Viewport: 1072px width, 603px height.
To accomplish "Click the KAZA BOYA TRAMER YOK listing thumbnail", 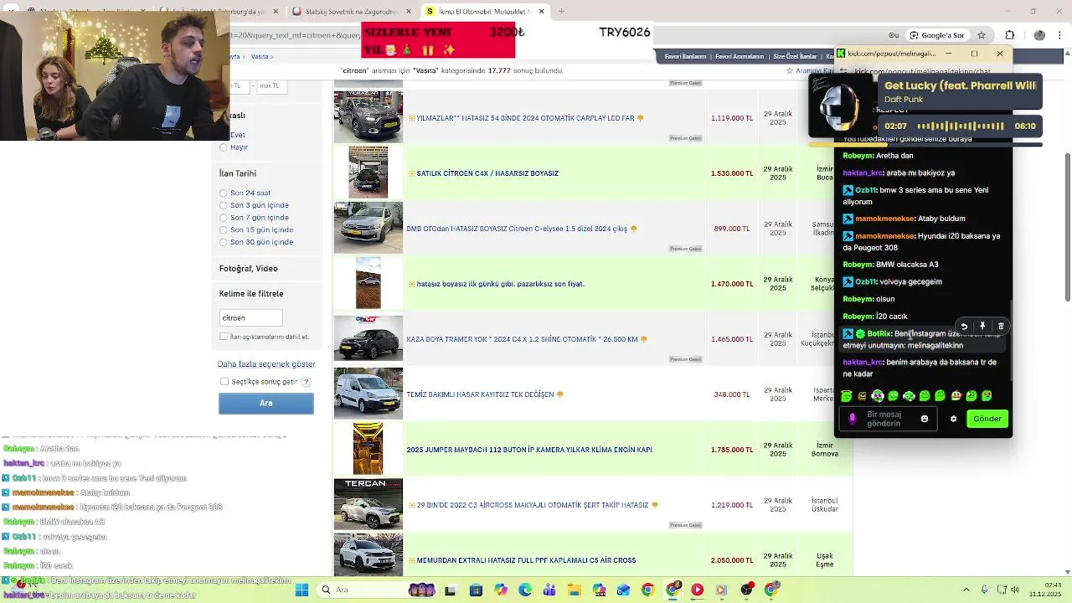I will click(x=368, y=338).
